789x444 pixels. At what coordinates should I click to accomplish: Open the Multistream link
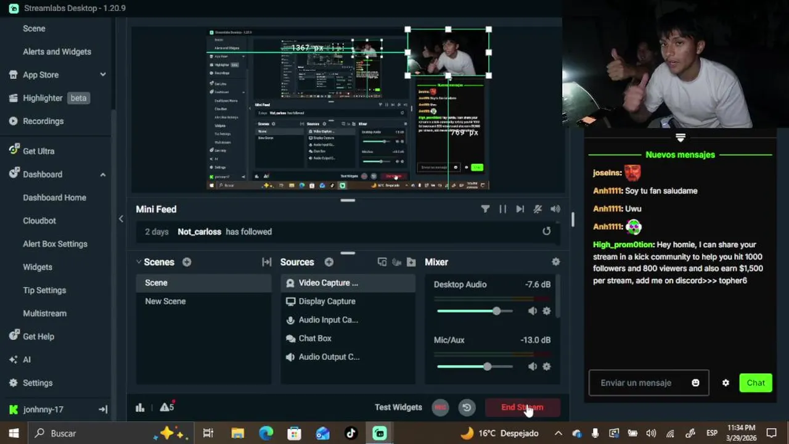(x=44, y=313)
